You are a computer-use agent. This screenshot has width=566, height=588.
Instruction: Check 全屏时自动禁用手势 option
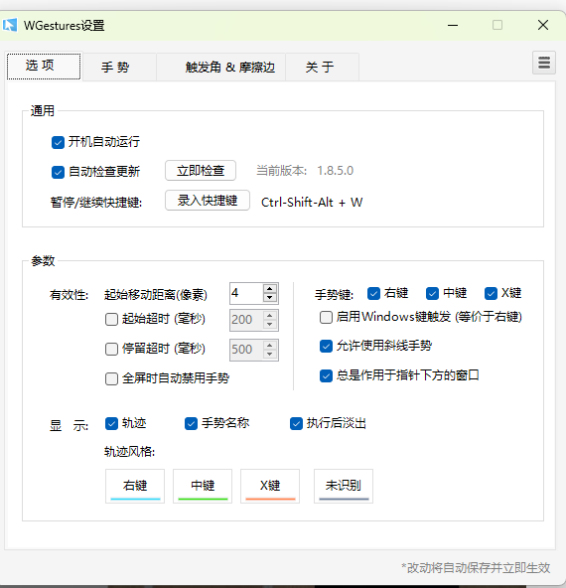[x=111, y=378]
